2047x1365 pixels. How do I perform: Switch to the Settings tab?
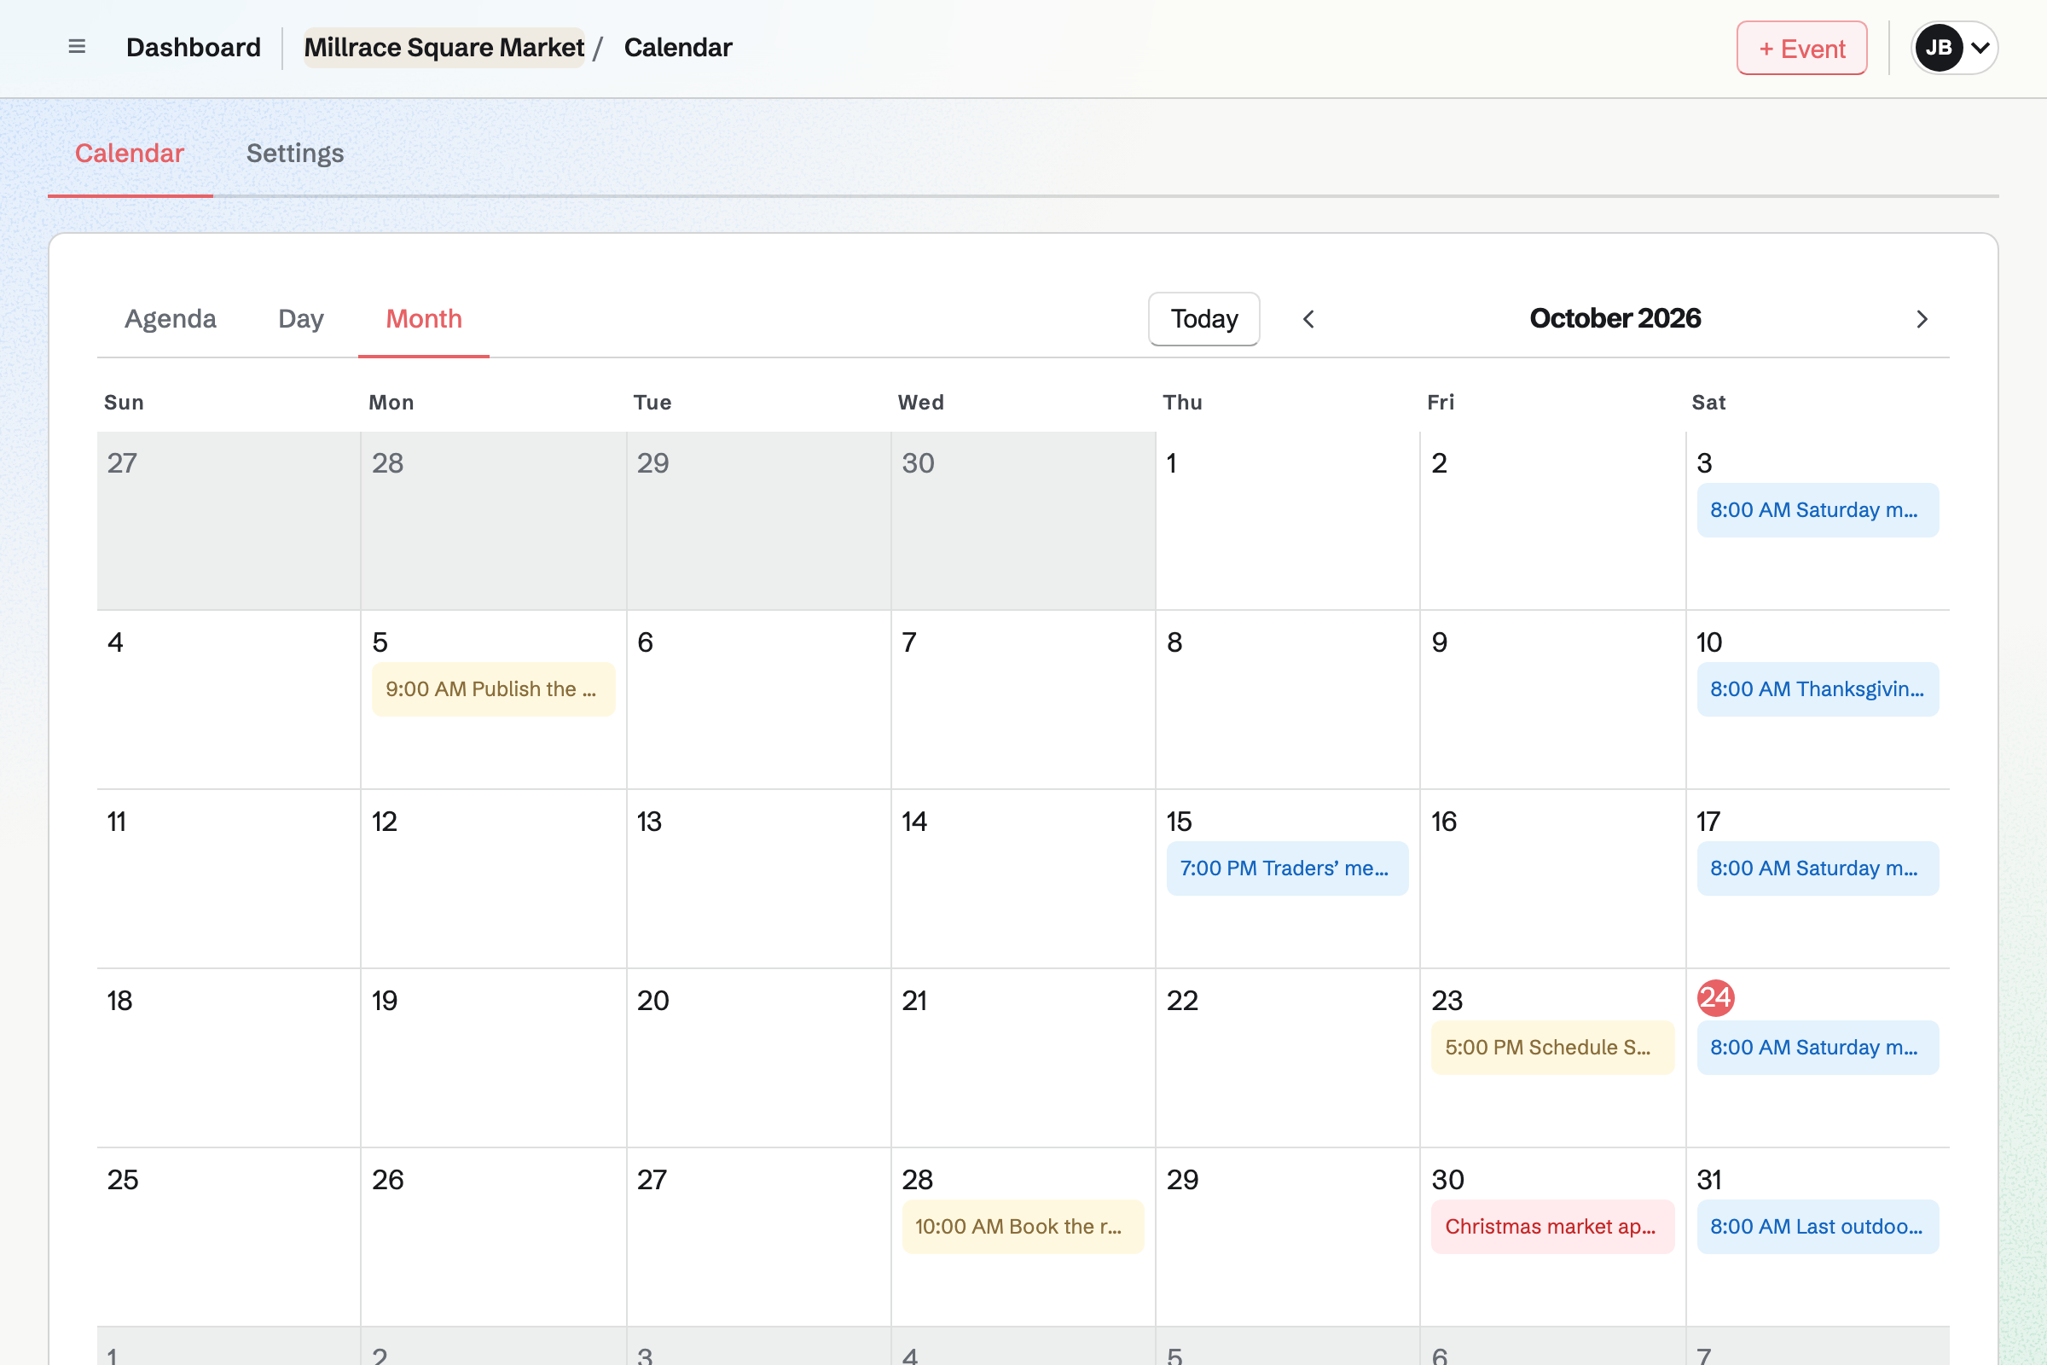click(295, 154)
